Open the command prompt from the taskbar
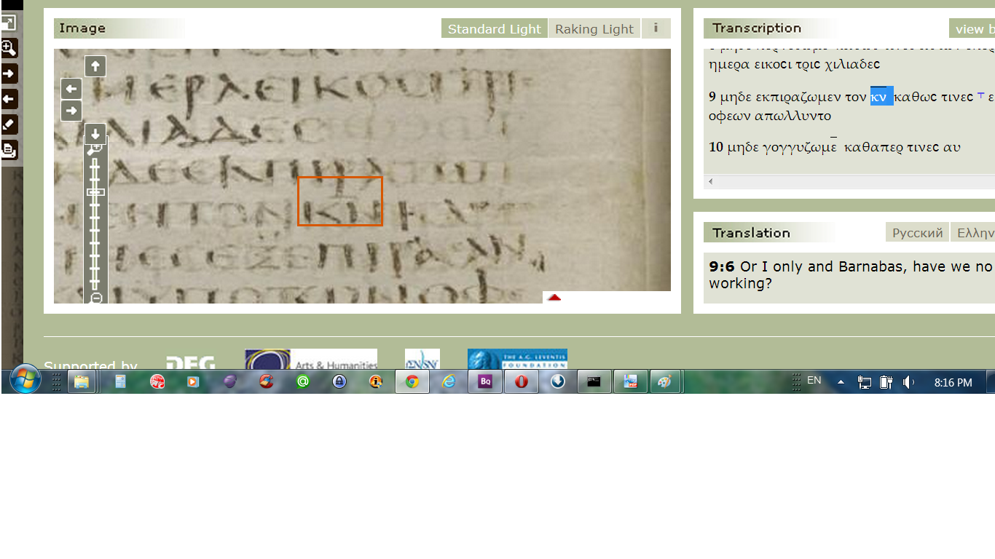Screen dimensions: 995x559 (x=594, y=381)
